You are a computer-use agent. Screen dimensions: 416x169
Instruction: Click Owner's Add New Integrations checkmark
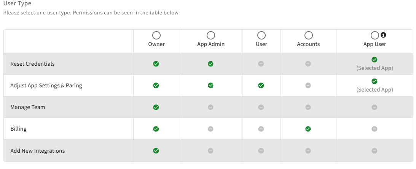click(x=156, y=151)
